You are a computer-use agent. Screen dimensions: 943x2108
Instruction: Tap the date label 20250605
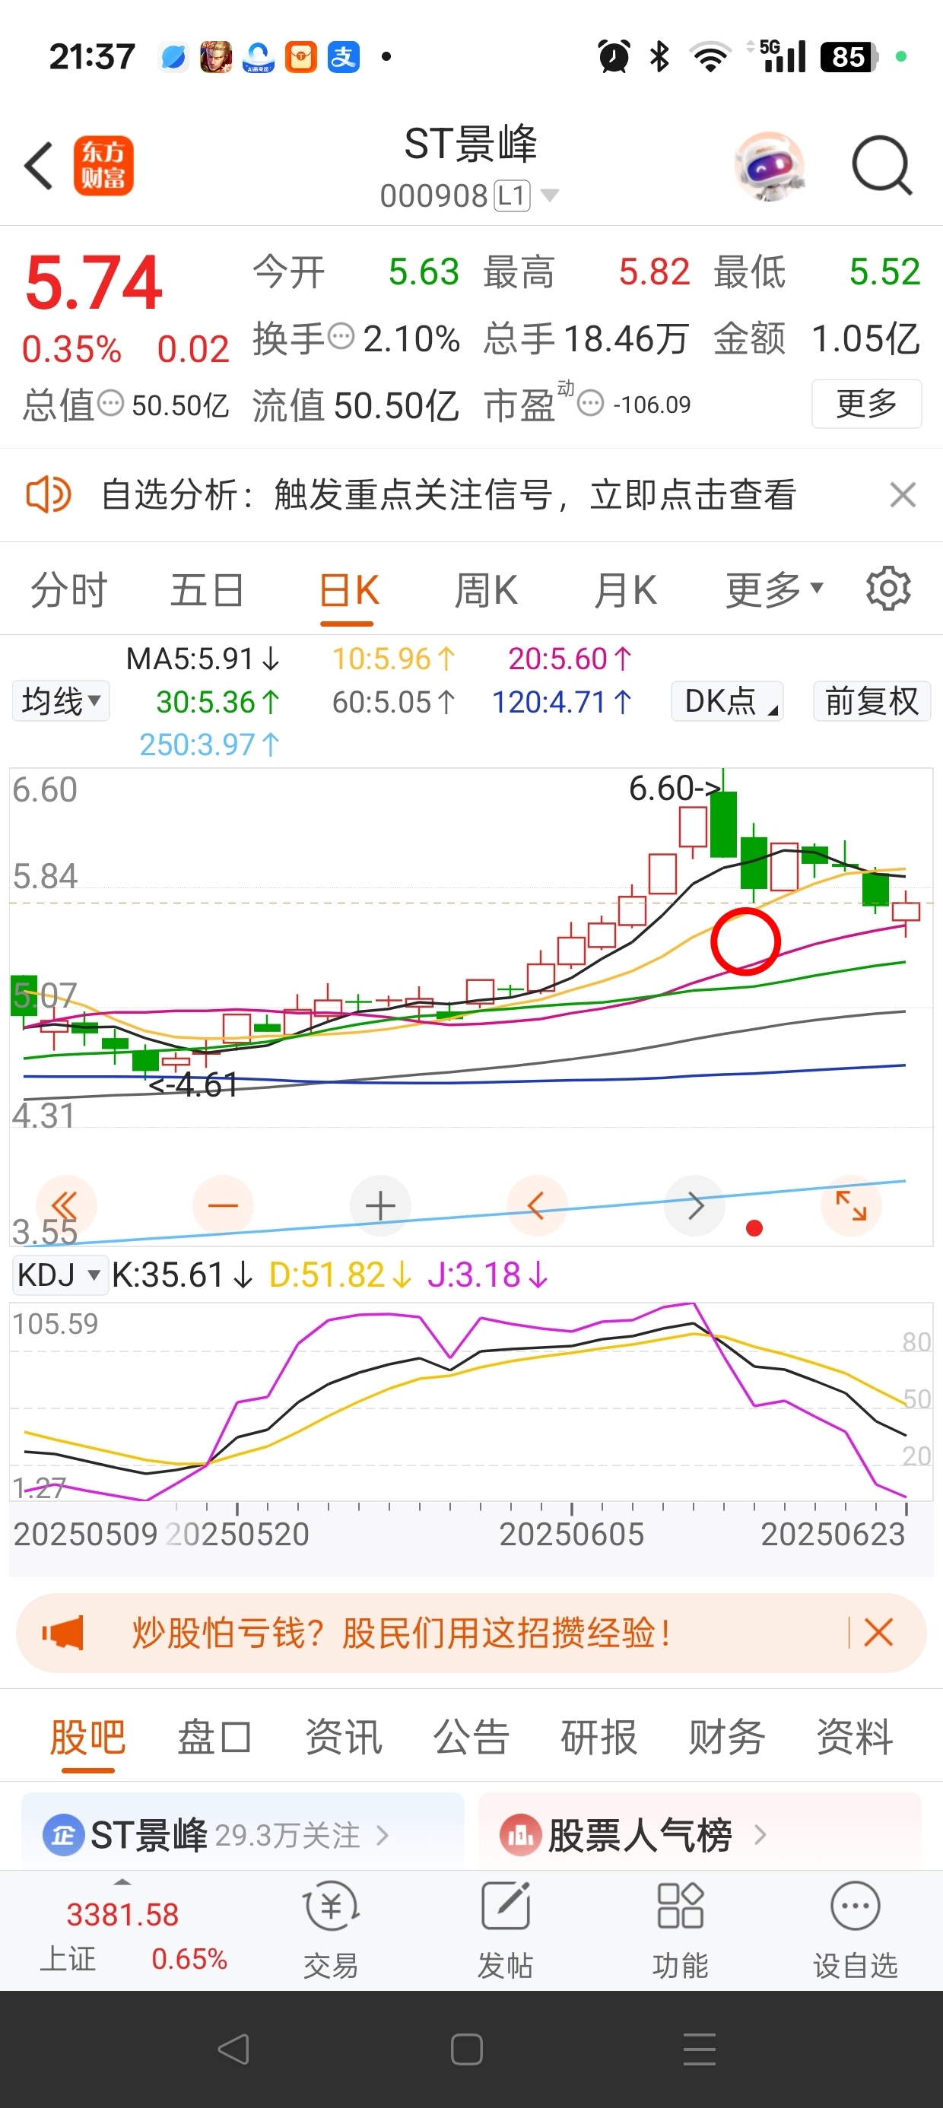(x=571, y=1534)
